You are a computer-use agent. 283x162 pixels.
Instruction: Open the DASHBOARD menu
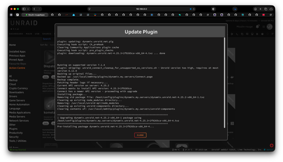[16, 34]
